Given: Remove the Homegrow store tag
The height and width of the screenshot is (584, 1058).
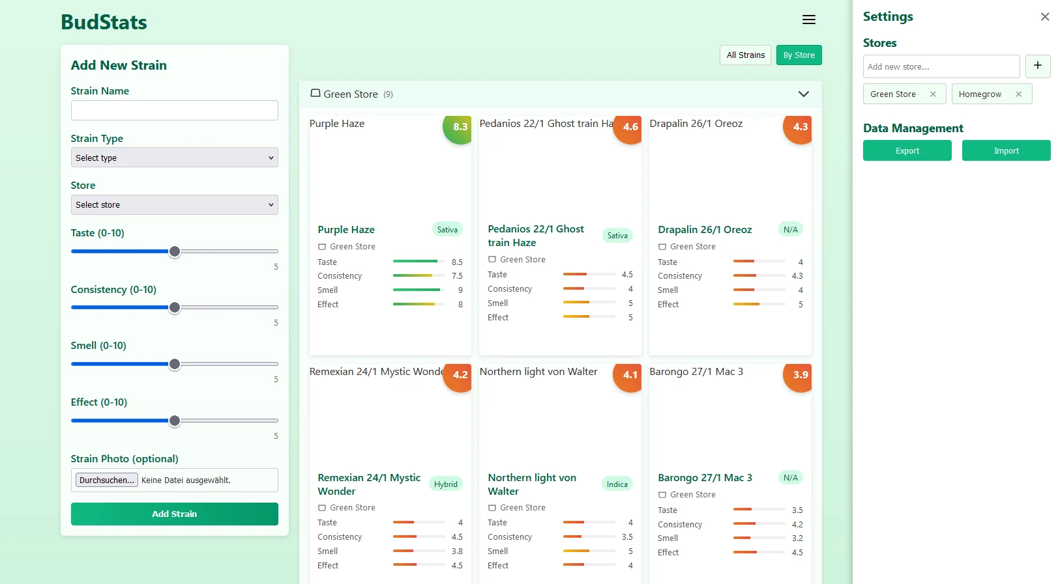Looking at the screenshot, I should pos(1018,94).
